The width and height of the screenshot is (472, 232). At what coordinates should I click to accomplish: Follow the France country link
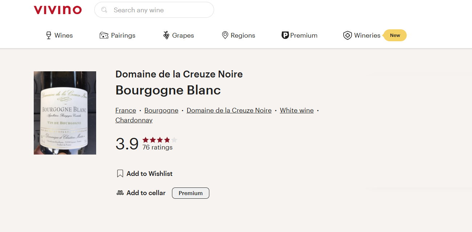(x=126, y=110)
